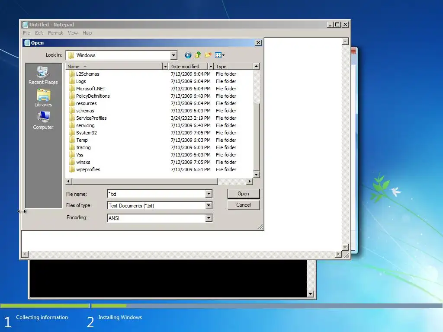Click the file list scroll down arrow
The width and height of the screenshot is (443, 332).
coord(256,175)
